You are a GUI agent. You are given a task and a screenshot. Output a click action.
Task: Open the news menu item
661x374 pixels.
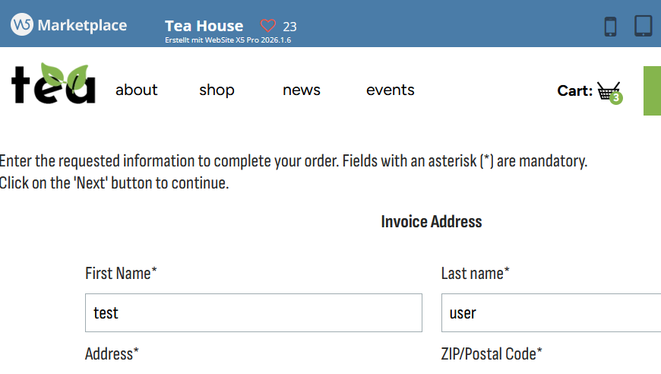[x=302, y=90]
